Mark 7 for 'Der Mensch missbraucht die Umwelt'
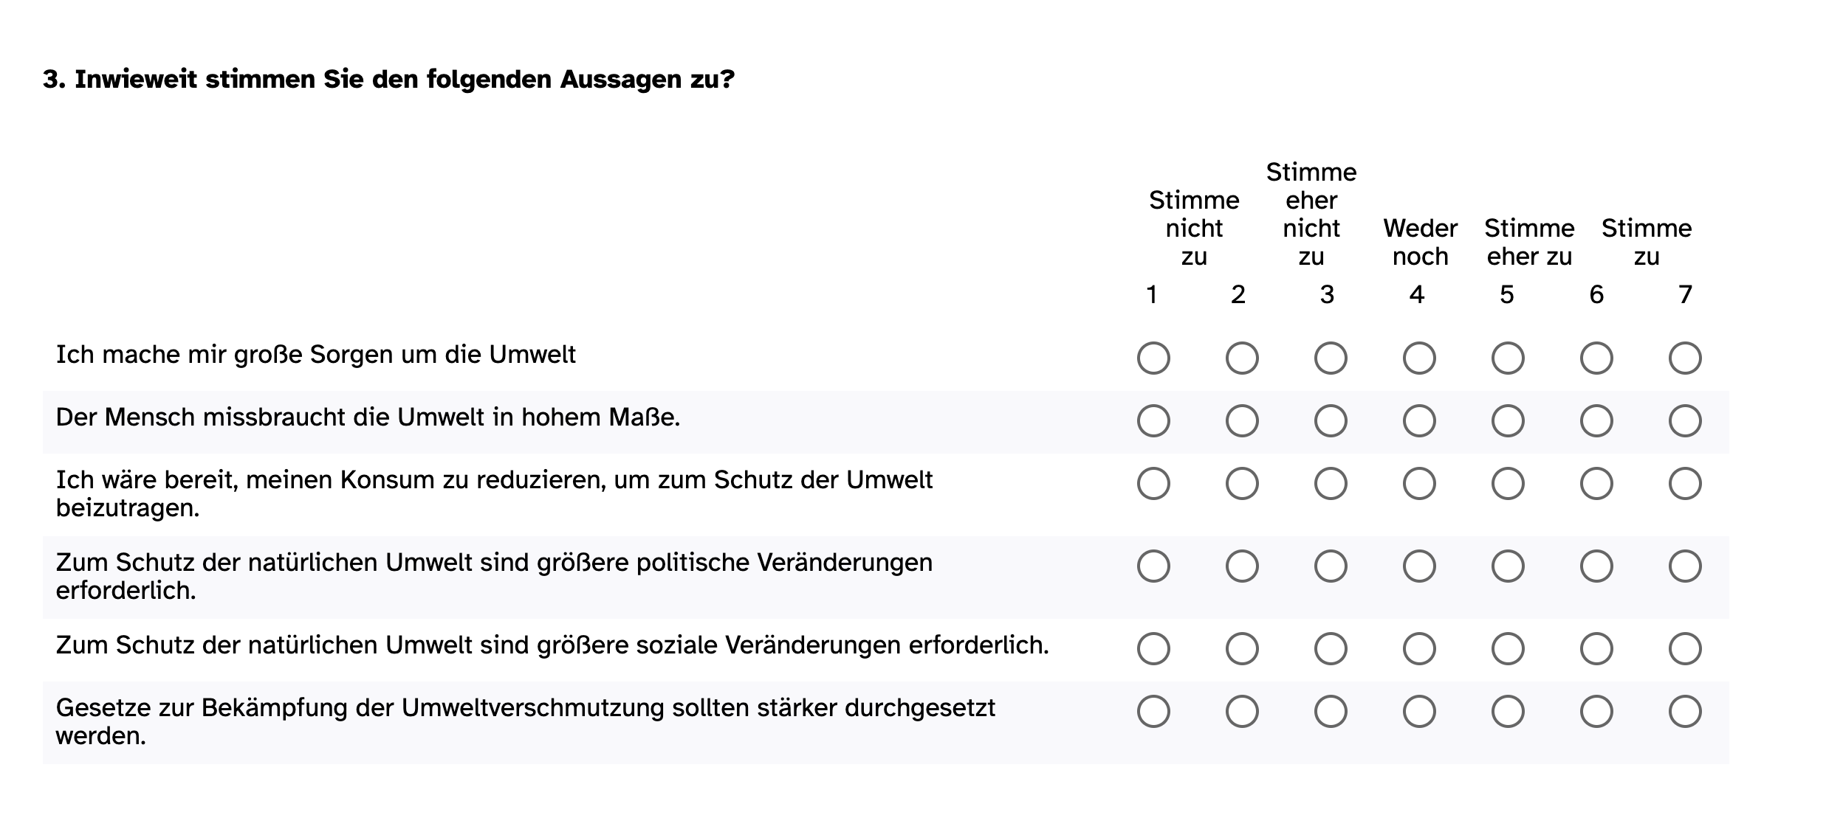Image resolution: width=1843 pixels, height=829 pixels. point(1685,421)
